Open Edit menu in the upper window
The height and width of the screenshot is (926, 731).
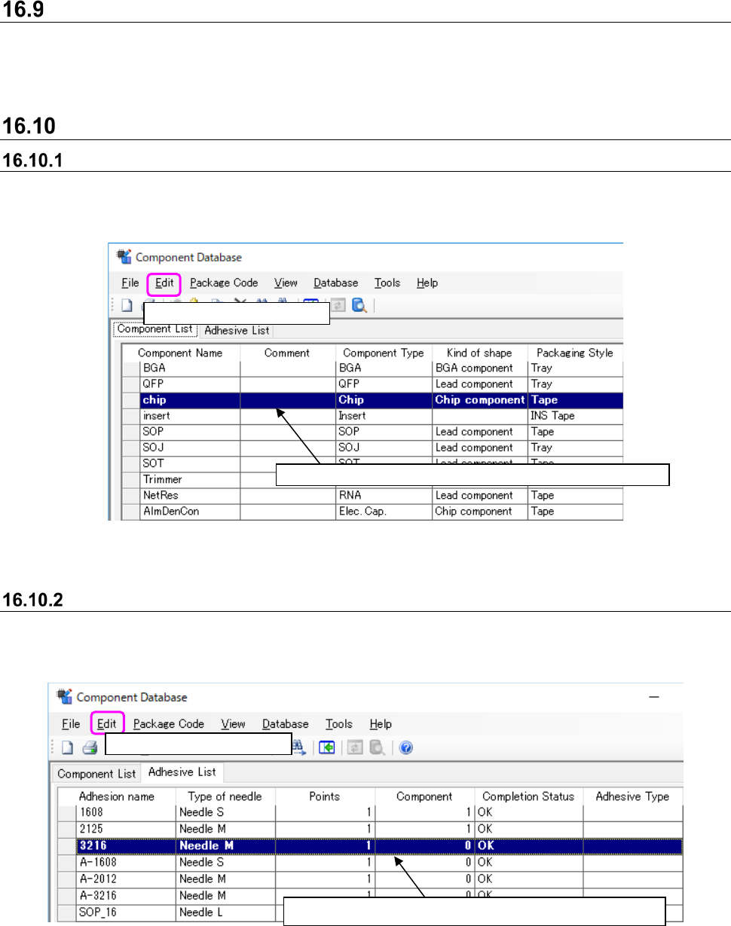(165, 283)
